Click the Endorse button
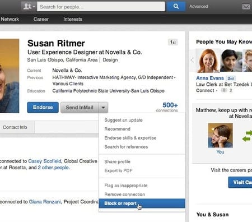252x222 pixels. point(43,107)
